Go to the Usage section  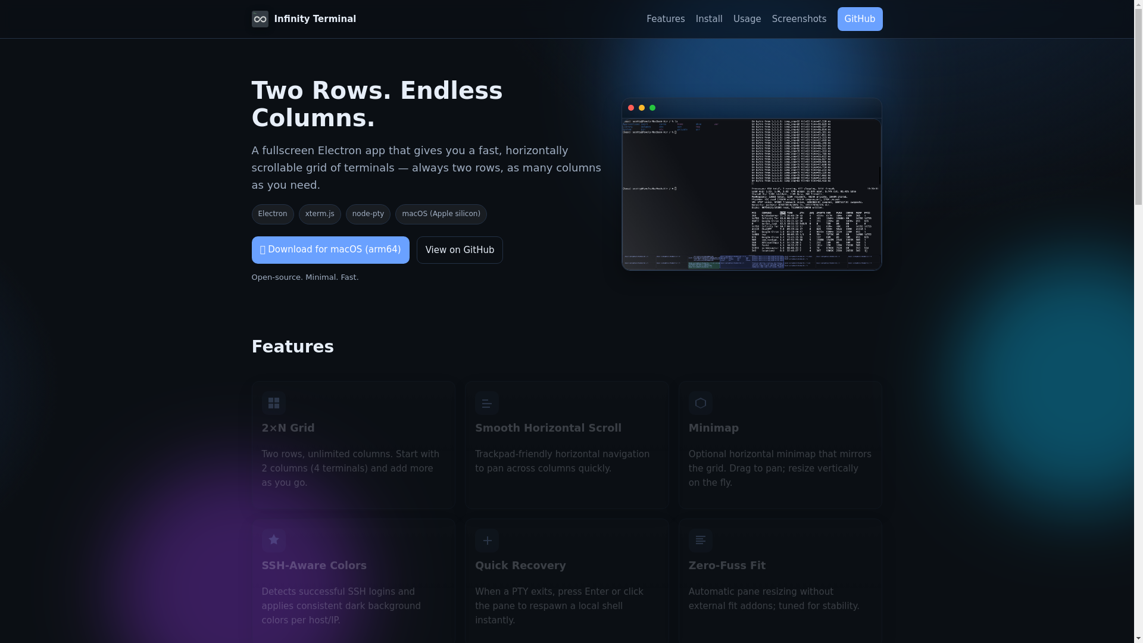(x=747, y=19)
